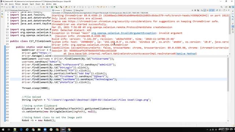Open the Search menu
The image size is (235, 132).
(32, 4)
